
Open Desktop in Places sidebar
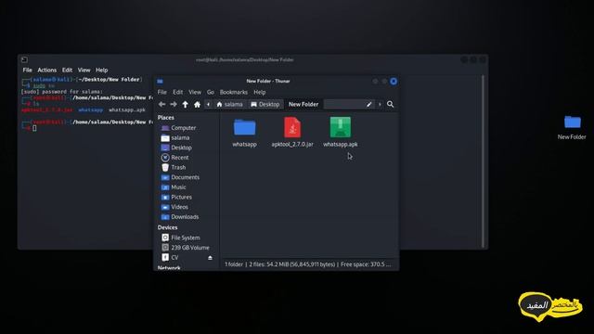click(x=181, y=148)
